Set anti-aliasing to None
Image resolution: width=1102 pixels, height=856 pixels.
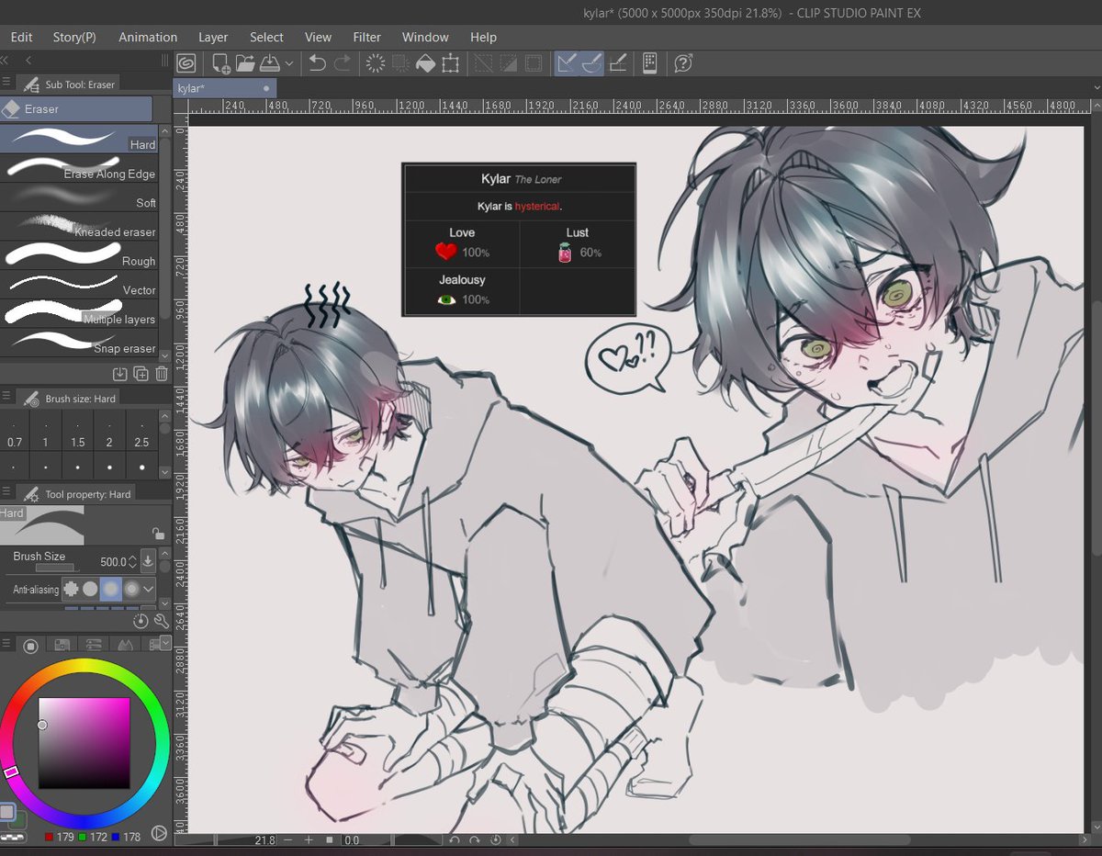(71, 589)
